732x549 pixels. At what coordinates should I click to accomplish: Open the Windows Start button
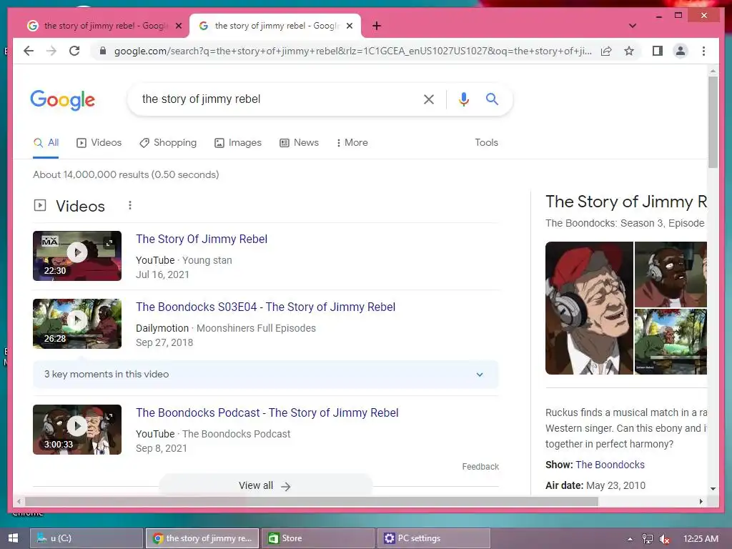pyautogui.click(x=13, y=538)
